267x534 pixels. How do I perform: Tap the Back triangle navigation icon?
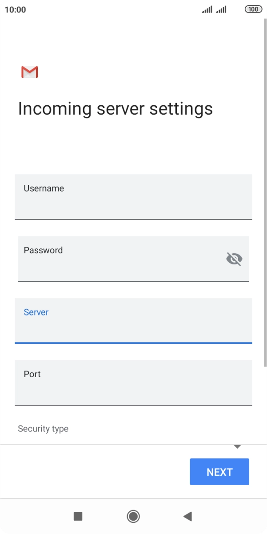click(x=187, y=516)
